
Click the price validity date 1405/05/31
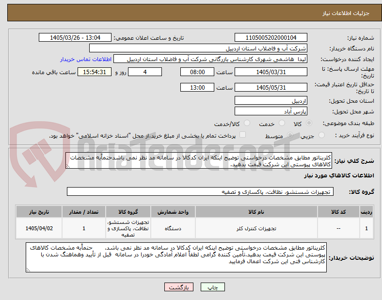[x=271, y=87]
